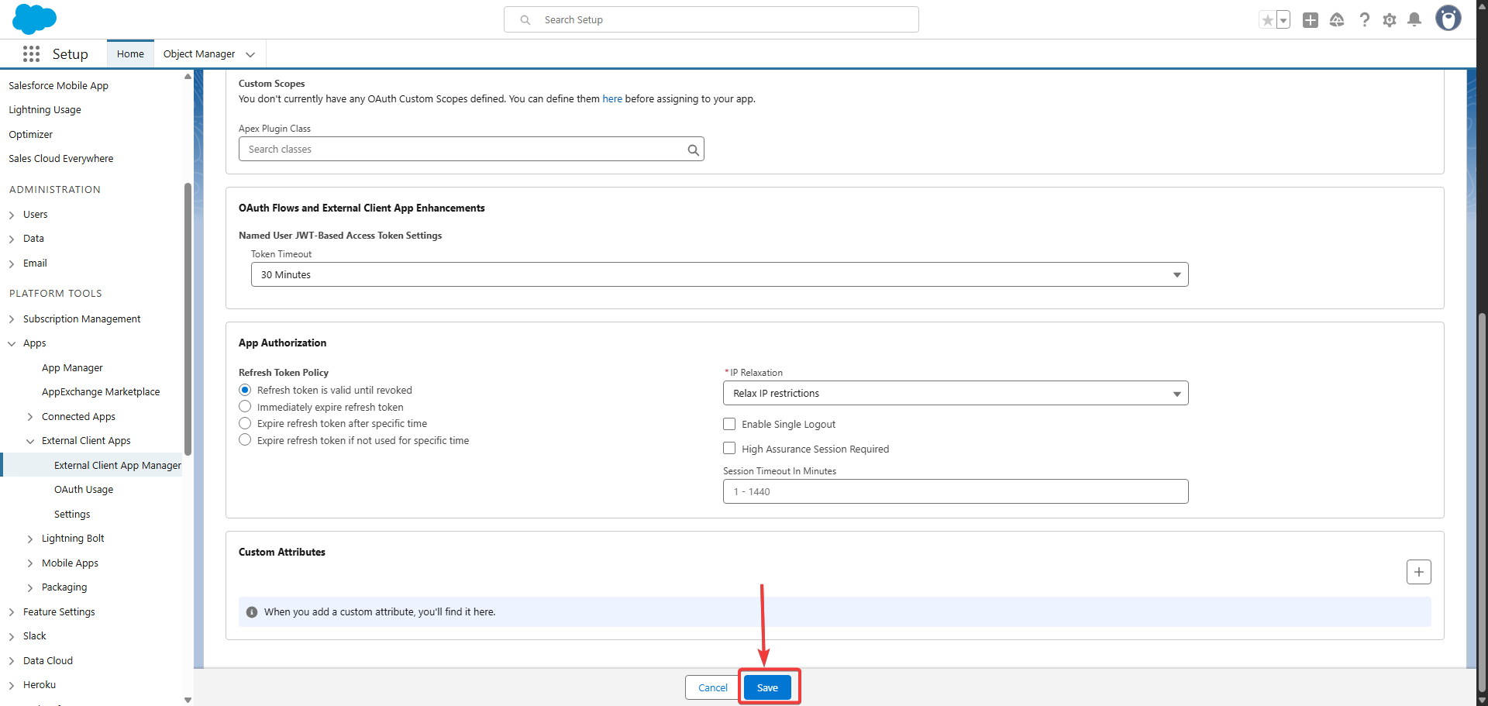
Task: Open the favorites list dropdown arrow
Action: click(1283, 20)
